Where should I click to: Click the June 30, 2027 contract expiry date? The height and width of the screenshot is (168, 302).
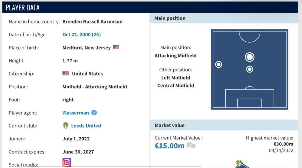click(78, 152)
